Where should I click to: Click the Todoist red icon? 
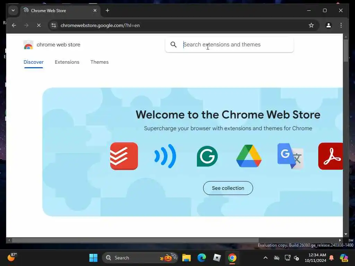point(124,156)
